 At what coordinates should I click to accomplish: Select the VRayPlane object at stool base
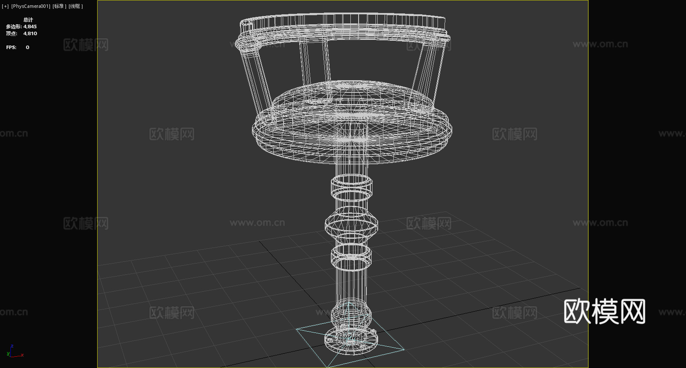coord(350,335)
